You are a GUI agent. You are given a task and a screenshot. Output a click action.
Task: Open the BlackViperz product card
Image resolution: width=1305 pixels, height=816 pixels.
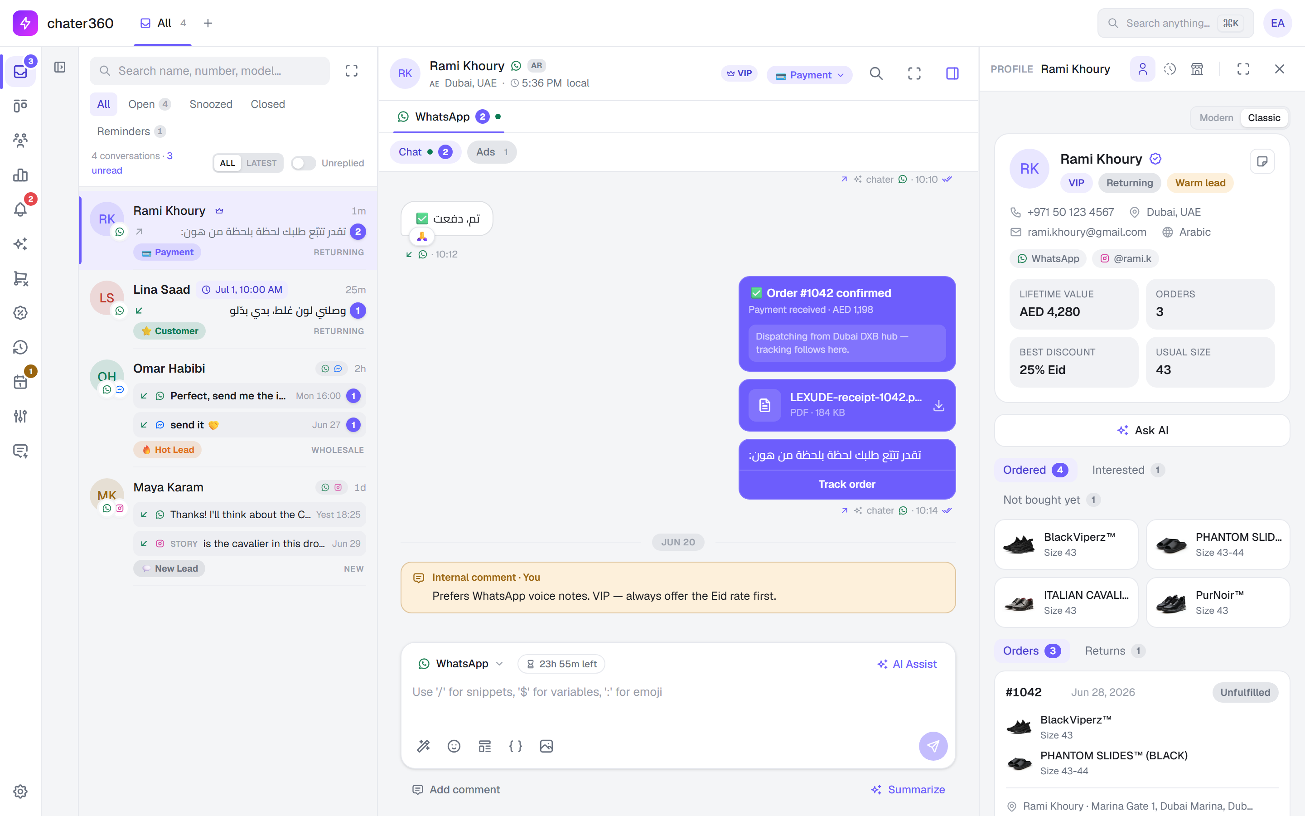[x=1066, y=544]
